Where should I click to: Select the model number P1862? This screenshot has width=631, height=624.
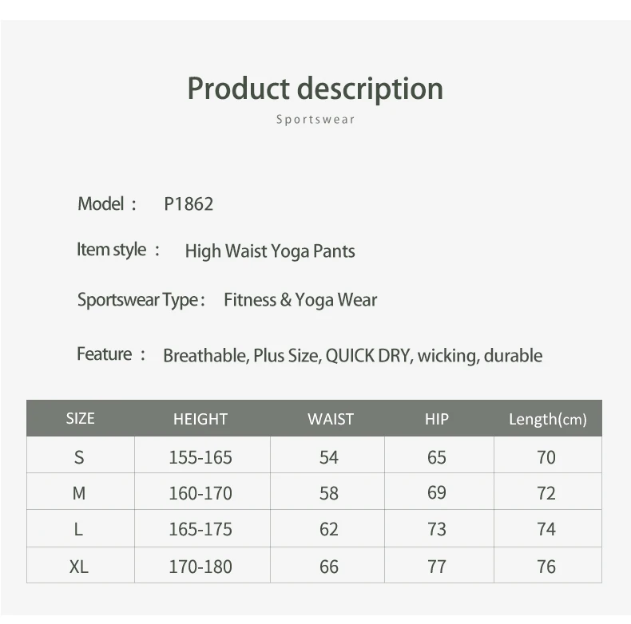tap(189, 204)
